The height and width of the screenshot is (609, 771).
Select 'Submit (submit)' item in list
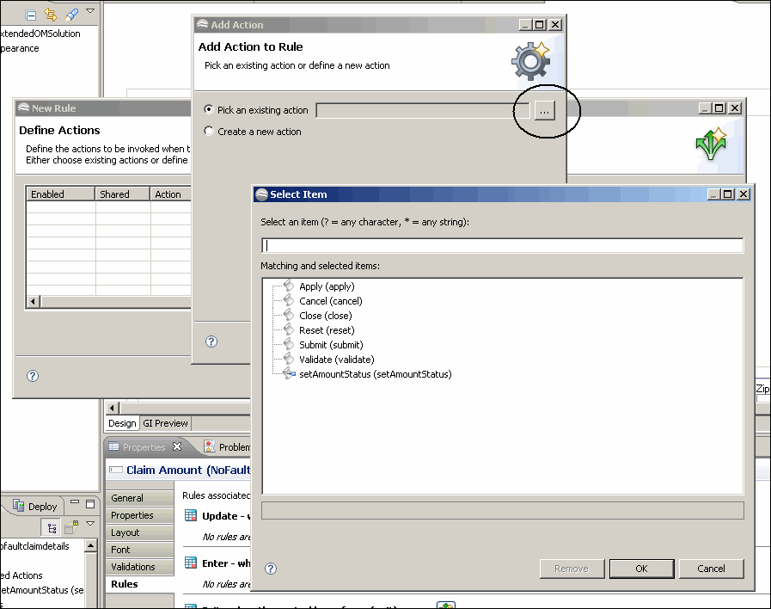[x=331, y=345]
